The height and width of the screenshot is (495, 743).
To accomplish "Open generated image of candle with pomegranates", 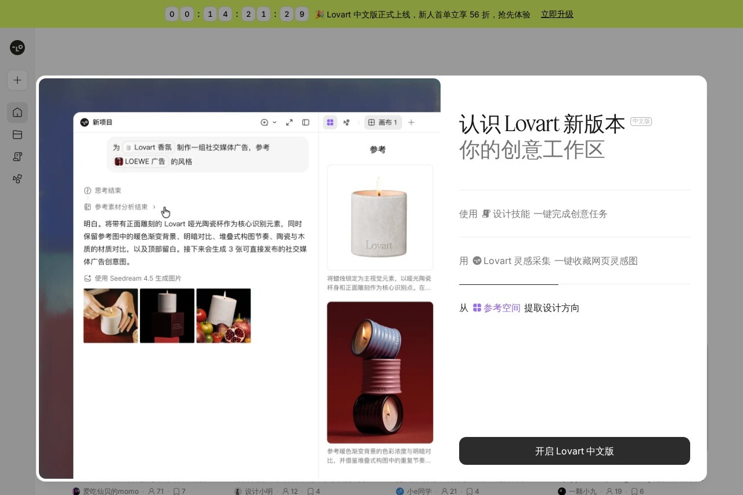I will (223, 316).
